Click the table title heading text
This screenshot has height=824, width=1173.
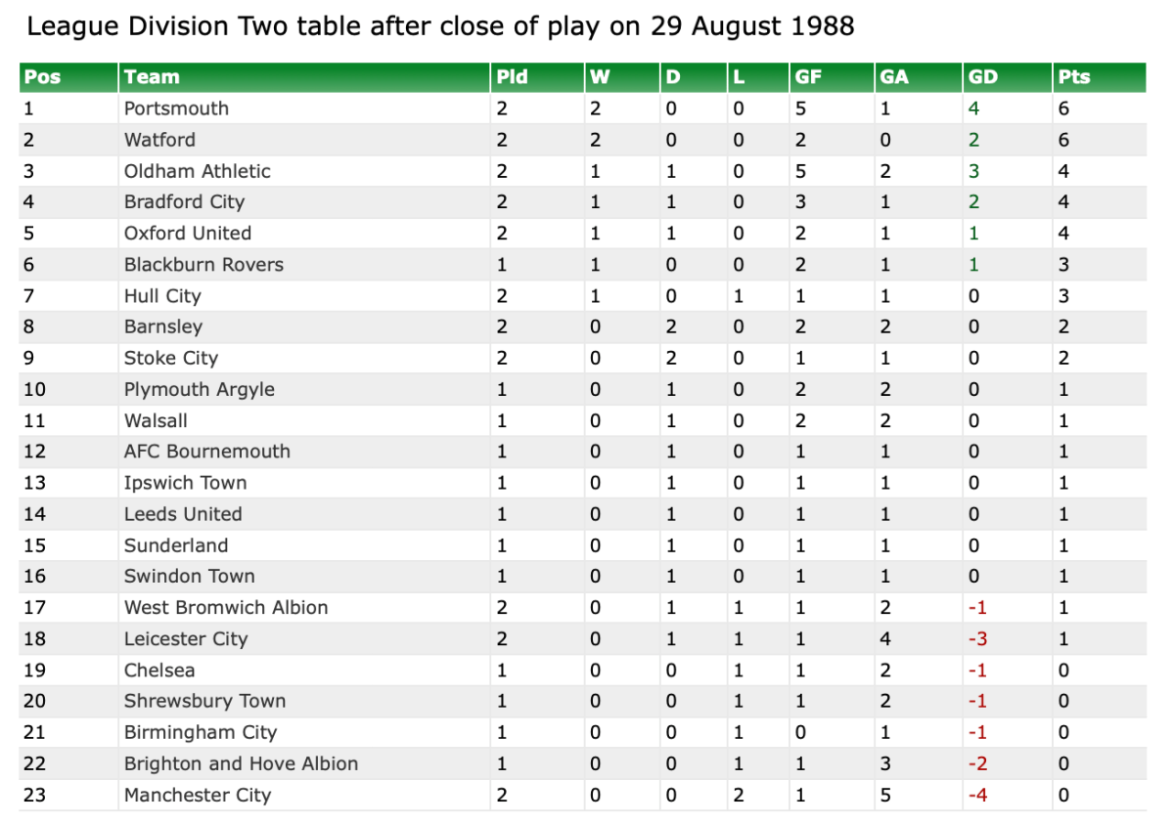440,26
